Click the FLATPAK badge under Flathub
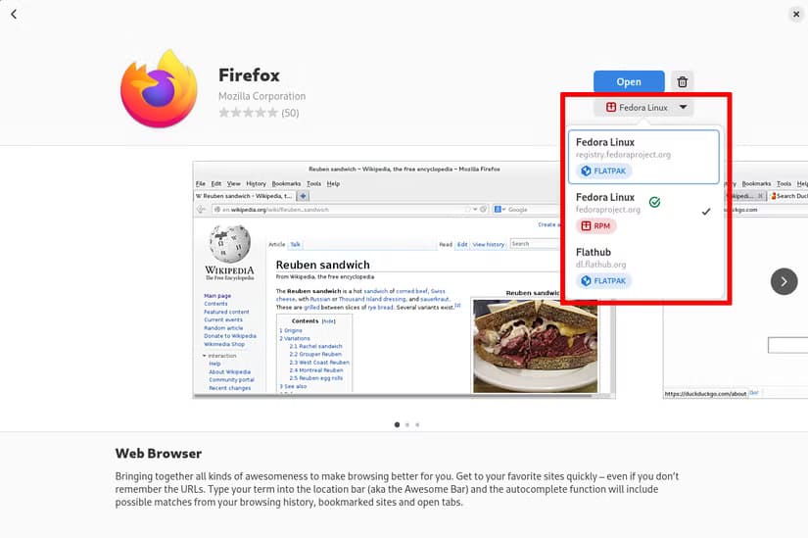Viewport: 808px width, 538px height. [603, 280]
